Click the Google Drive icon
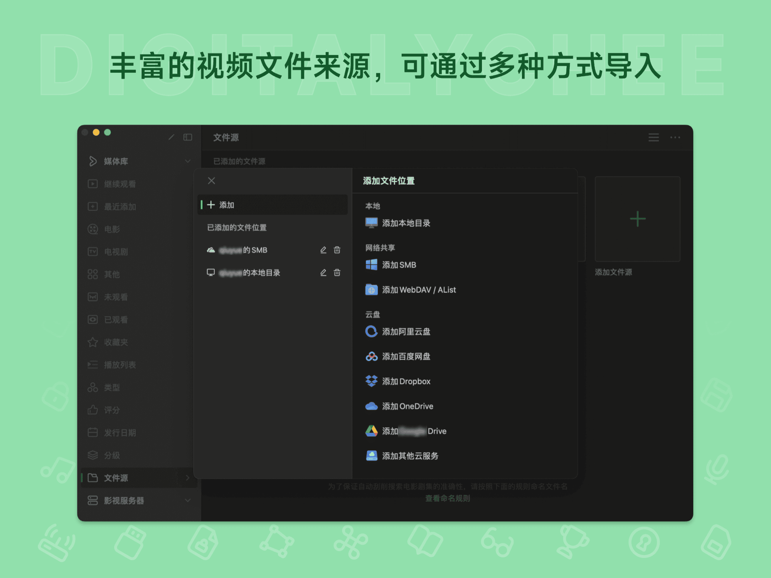 [x=372, y=431]
